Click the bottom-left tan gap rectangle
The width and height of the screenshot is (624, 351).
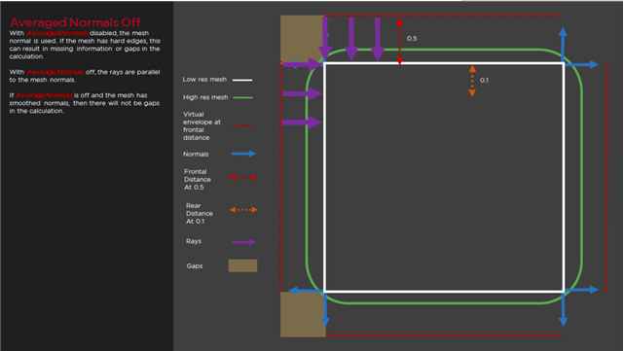coord(303,314)
